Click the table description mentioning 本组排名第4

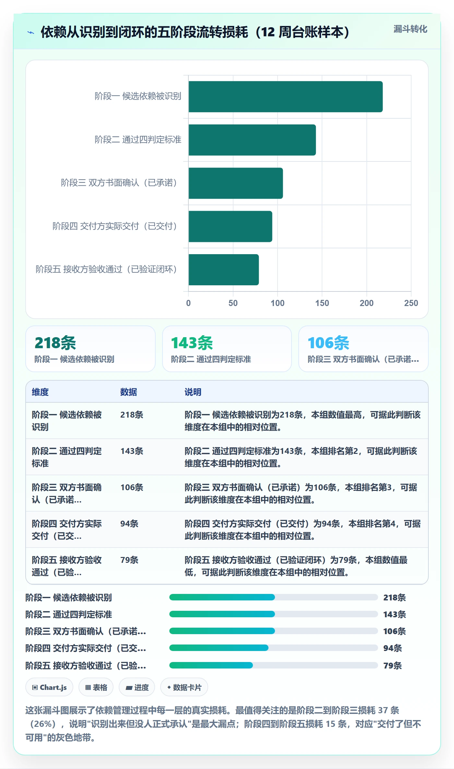[x=303, y=530]
